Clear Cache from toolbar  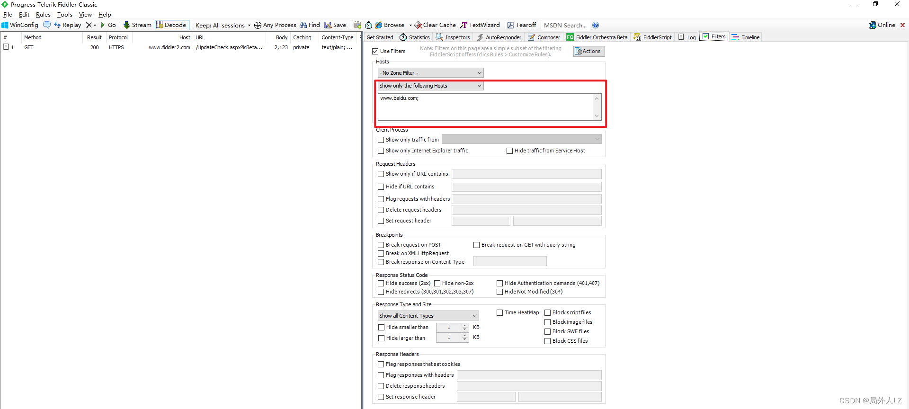[x=435, y=25]
